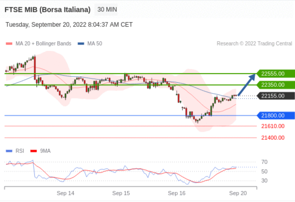Click the 21400.00 red support value
The width and height of the screenshot is (295, 202).
pos(273,138)
